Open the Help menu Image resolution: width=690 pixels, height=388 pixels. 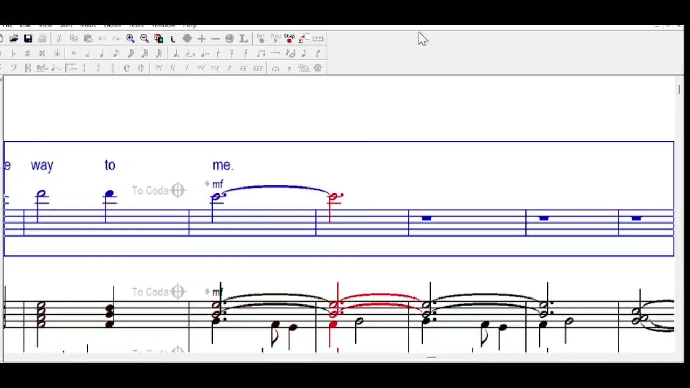[190, 25]
